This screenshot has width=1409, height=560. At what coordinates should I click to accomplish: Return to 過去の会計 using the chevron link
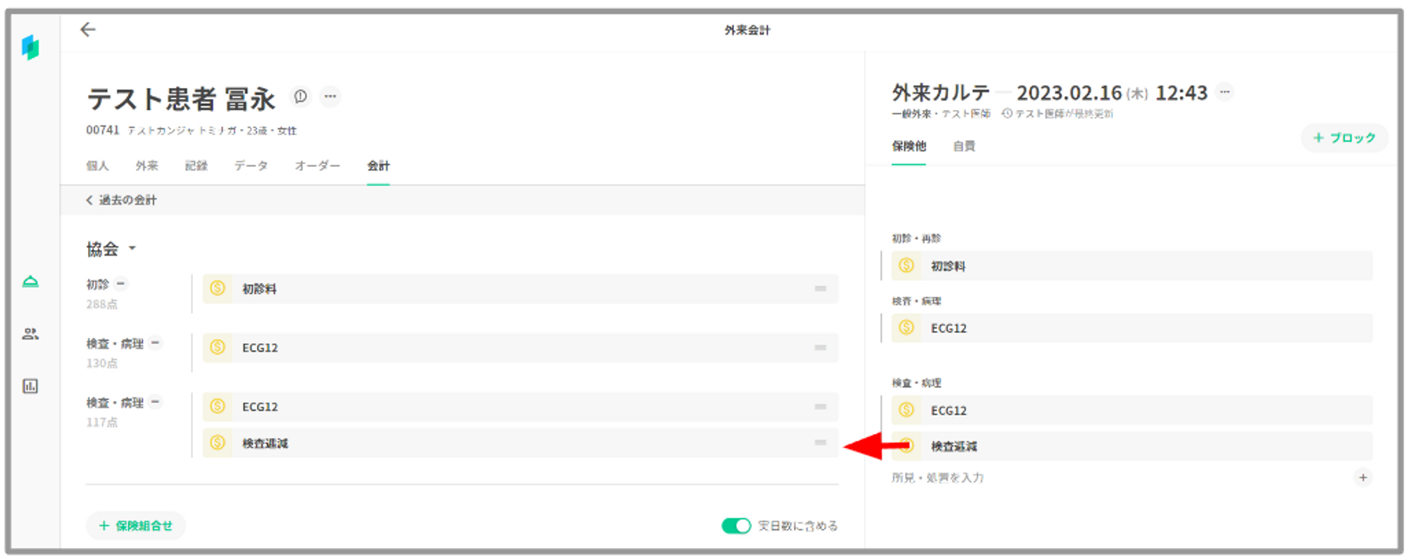(121, 200)
